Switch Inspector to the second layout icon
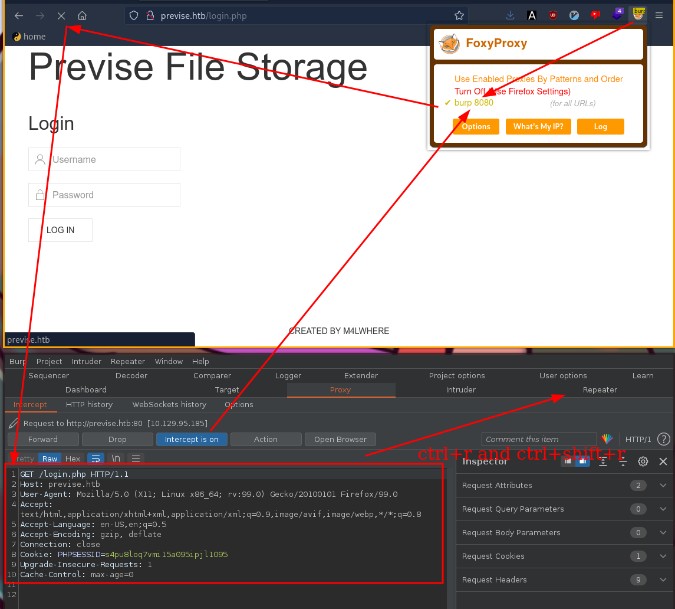This screenshot has height=609, width=675. pyautogui.click(x=582, y=461)
